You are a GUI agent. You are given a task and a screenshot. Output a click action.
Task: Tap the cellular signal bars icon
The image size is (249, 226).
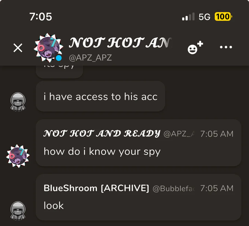click(x=188, y=17)
